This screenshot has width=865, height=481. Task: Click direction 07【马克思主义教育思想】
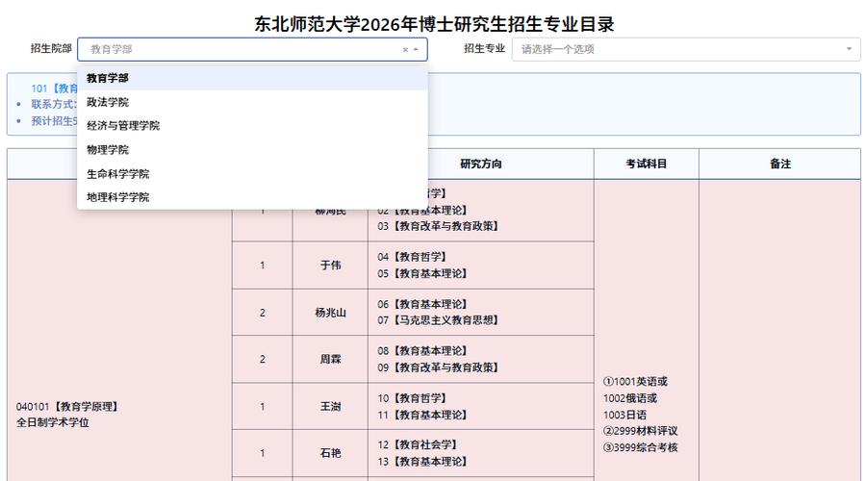[438, 320]
